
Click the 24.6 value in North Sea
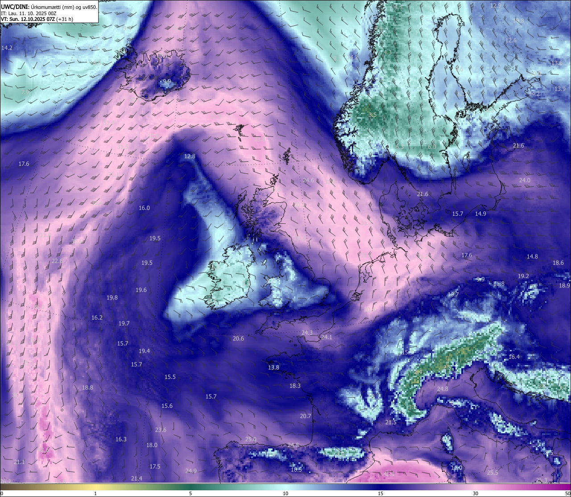coord(308,181)
